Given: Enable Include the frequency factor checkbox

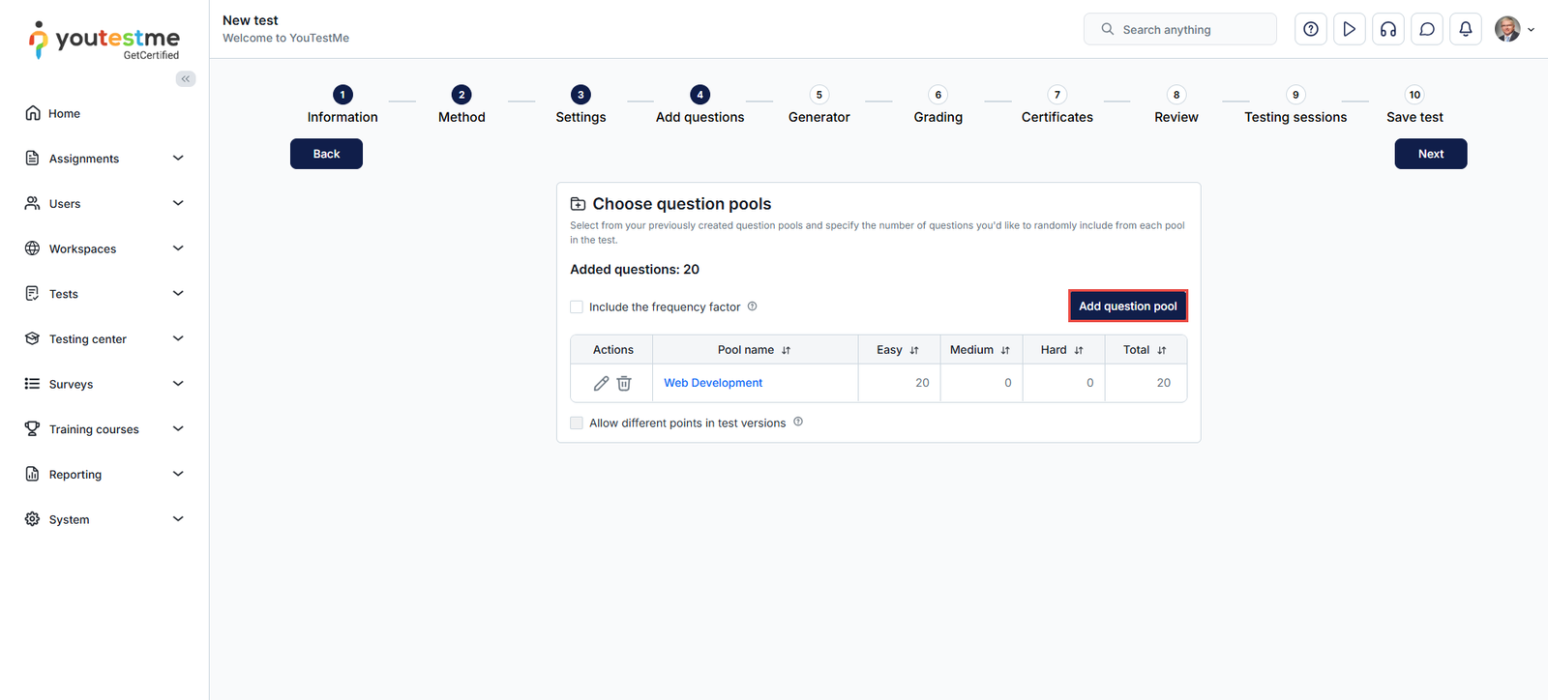Looking at the screenshot, I should click(577, 307).
